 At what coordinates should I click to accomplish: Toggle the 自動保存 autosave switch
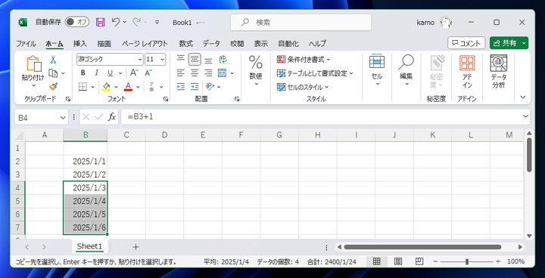click(x=77, y=22)
